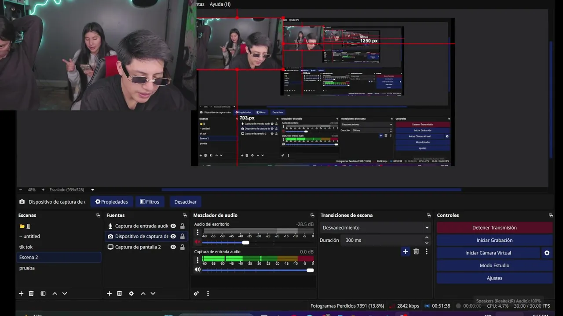
Task: Click Fotogramas Perdidos status text
Action: pos(347,306)
